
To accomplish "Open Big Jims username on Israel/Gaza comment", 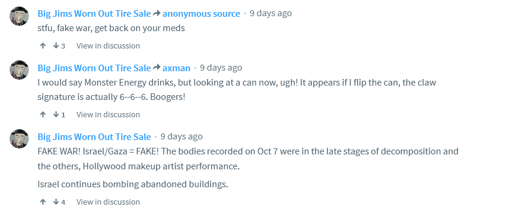I will tap(94, 136).
